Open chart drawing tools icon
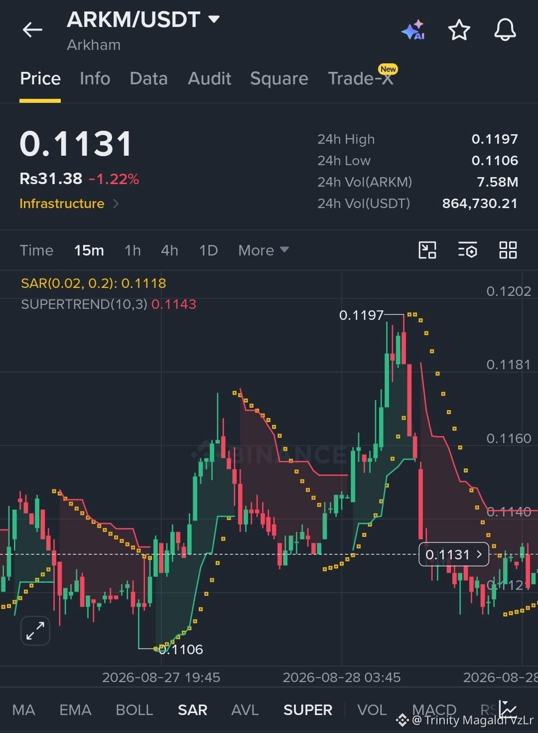Image resolution: width=538 pixels, height=733 pixels. click(427, 250)
